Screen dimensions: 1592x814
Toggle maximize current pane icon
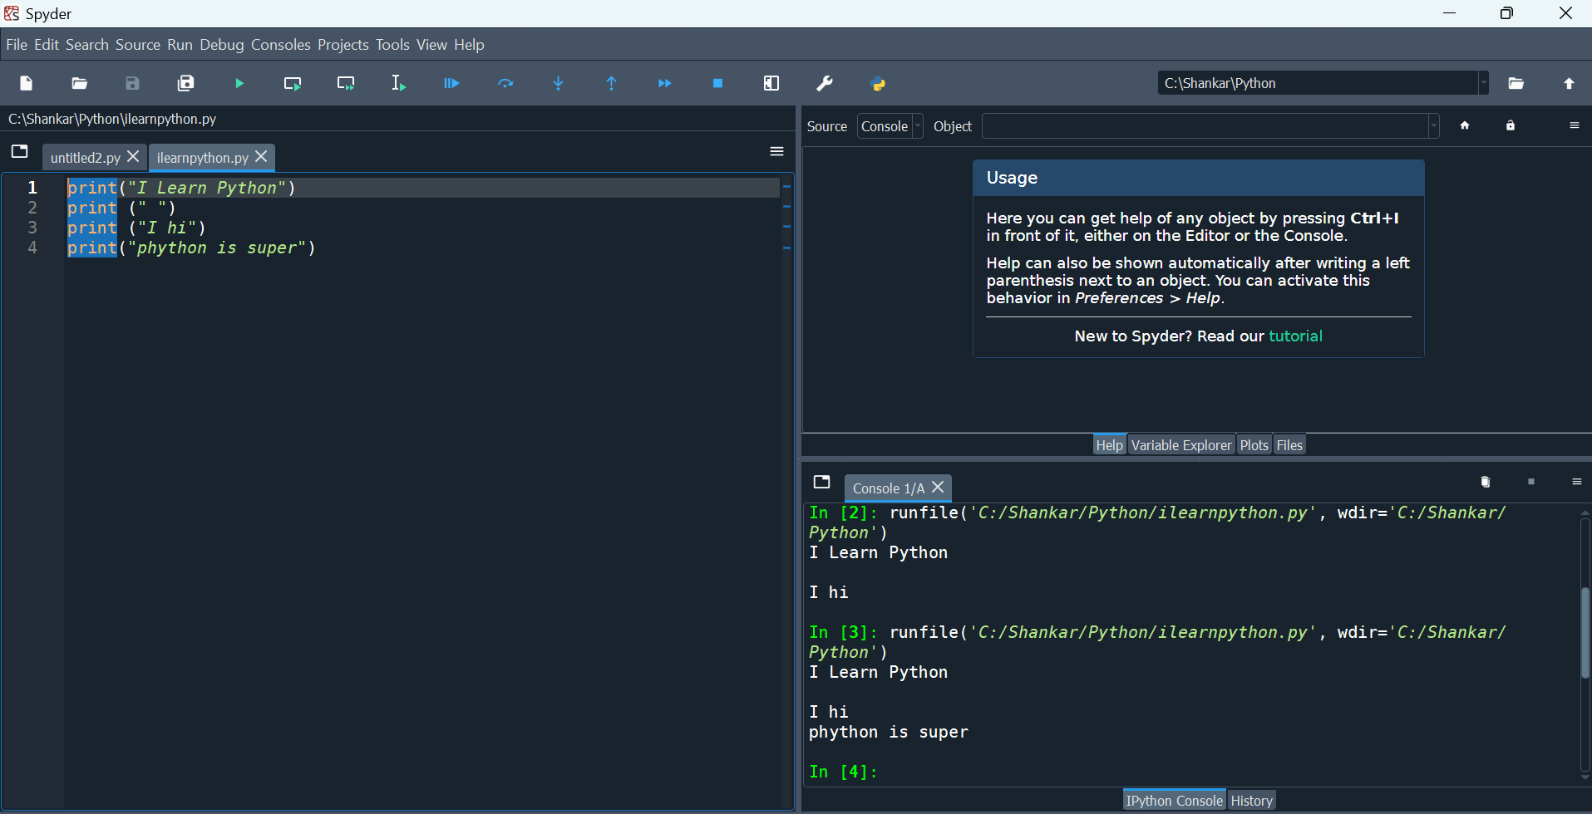(771, 84)
